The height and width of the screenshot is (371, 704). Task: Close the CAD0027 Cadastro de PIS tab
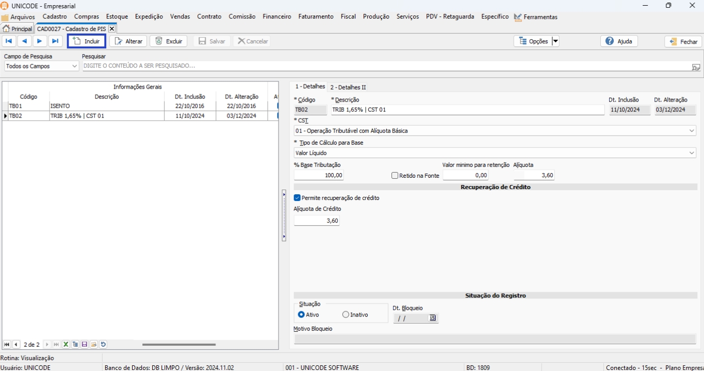[111, 29]
